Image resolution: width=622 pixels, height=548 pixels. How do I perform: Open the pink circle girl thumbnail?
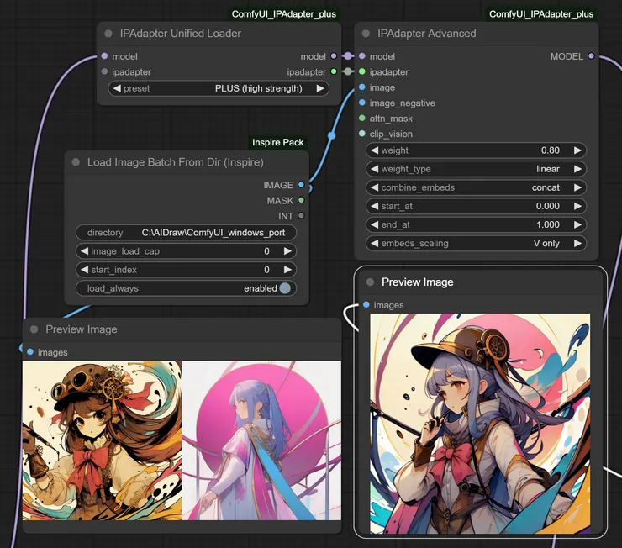point(261,440)
